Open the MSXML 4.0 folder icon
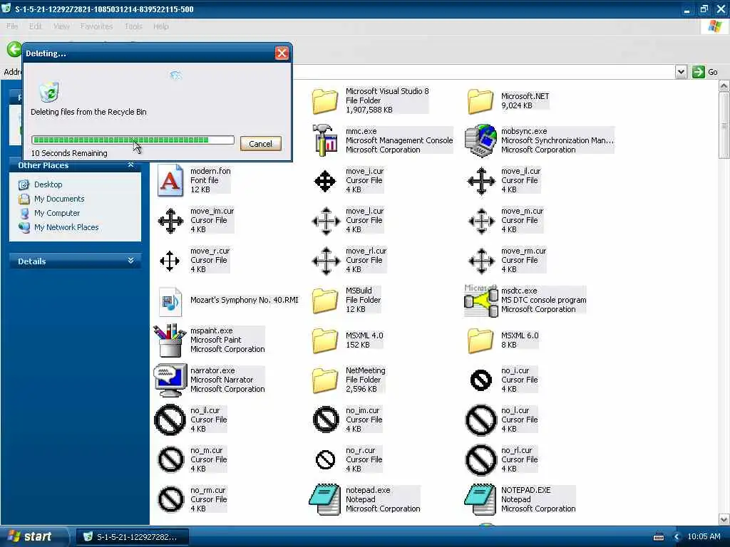Screen dimensions: 730x547 [324, 340]
